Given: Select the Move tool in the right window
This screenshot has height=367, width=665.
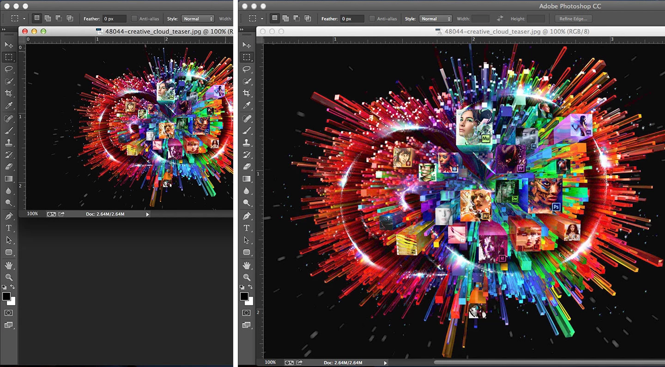Looking at the screenshot, I should (247, 45).
